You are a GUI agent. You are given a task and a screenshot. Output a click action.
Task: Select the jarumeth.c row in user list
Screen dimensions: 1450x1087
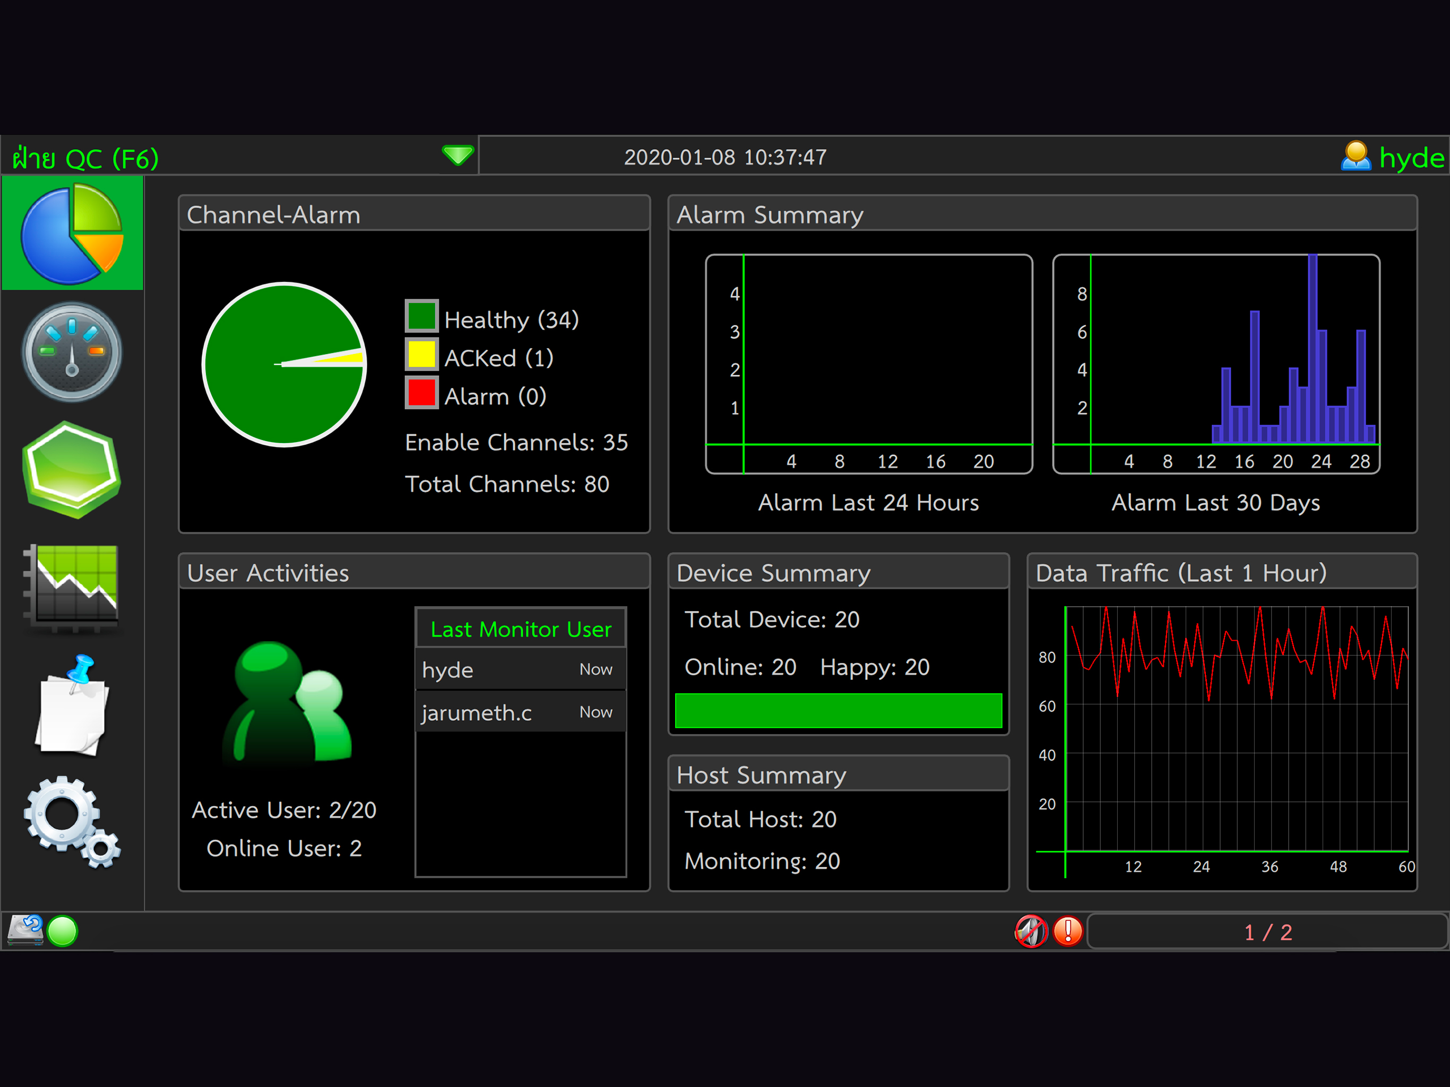click(x=521, y=712)
